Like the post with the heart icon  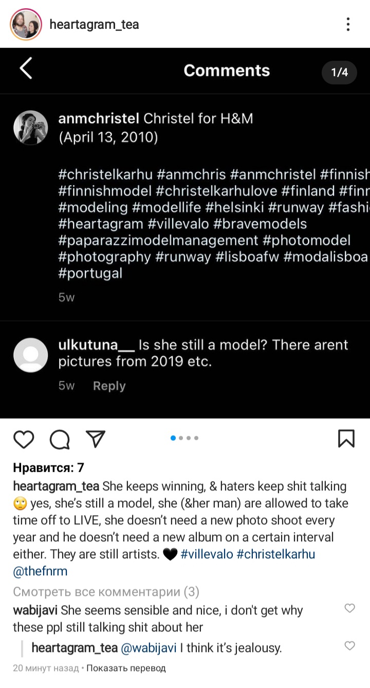tap(24, 439)
